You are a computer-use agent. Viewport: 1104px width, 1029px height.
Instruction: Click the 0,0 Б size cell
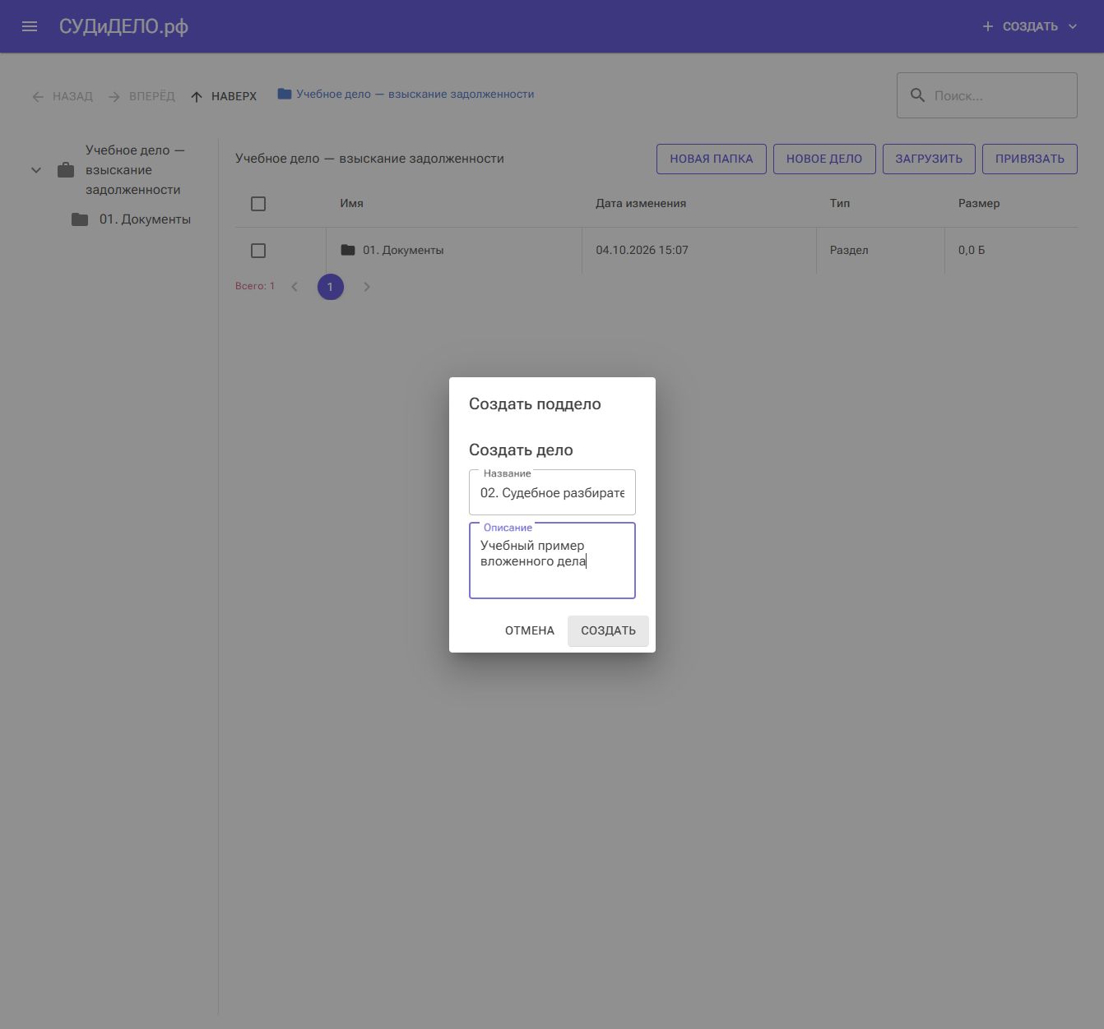[972, 250]
